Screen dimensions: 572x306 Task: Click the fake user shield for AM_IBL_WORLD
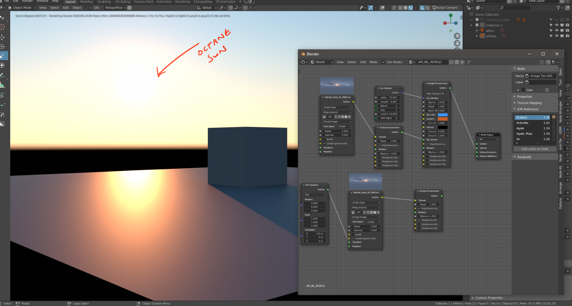[451, 62]
